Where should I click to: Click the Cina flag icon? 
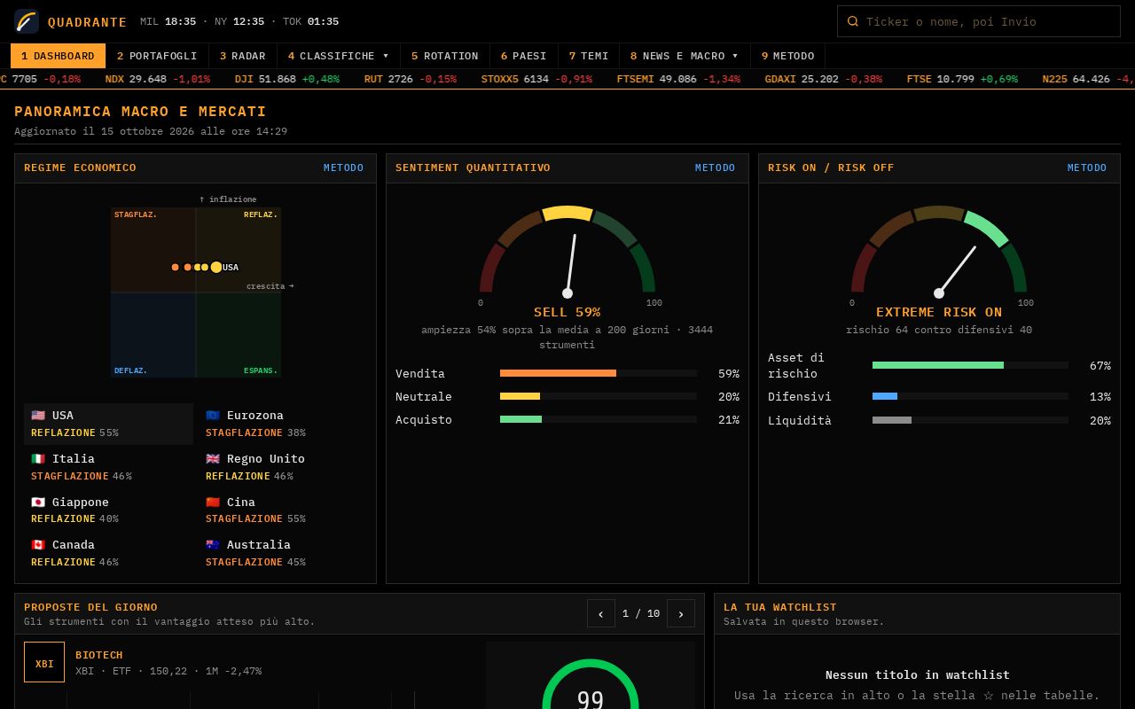coord(213,503)
